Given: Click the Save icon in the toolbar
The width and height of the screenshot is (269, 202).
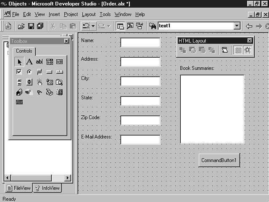Looking at the screenshot, I should tap(31, 26).
